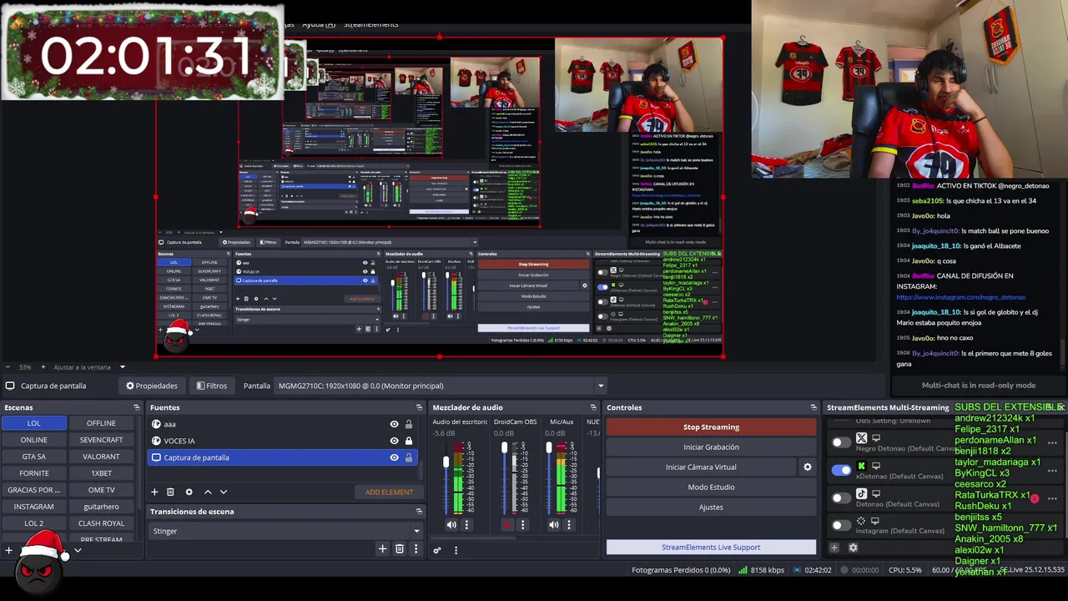Undock the Escenas panel
The height and width of the screenshot is (601, 1068).
(137, 407)
